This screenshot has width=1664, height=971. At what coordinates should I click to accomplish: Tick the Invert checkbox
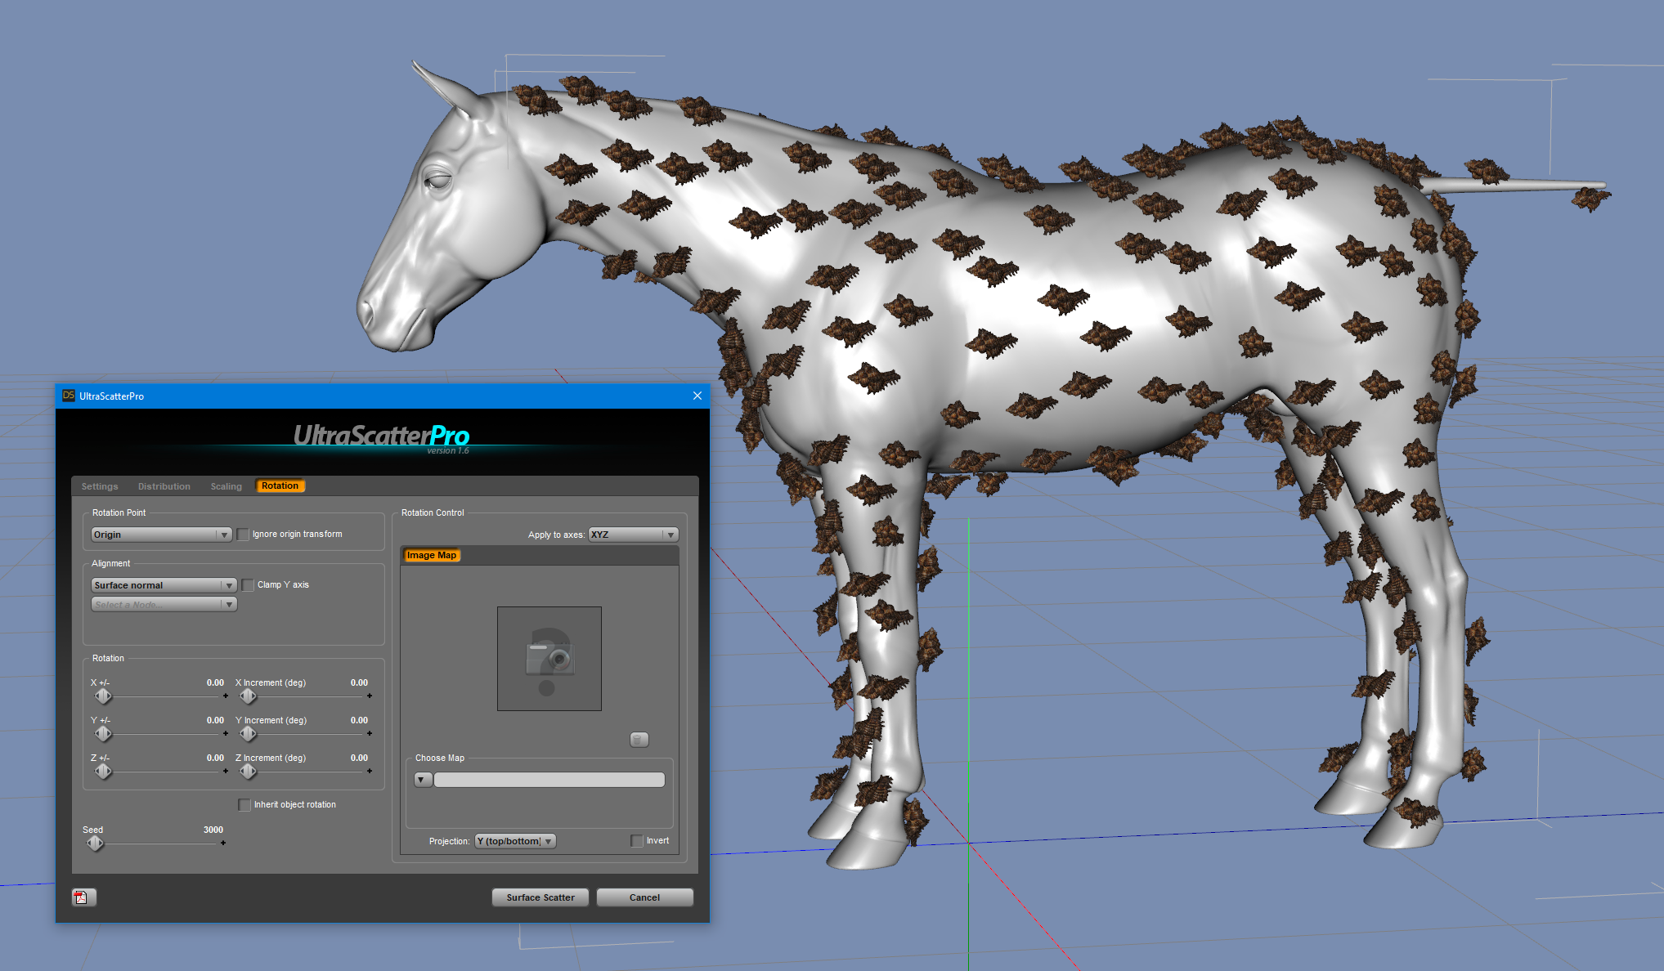(637, 841)
